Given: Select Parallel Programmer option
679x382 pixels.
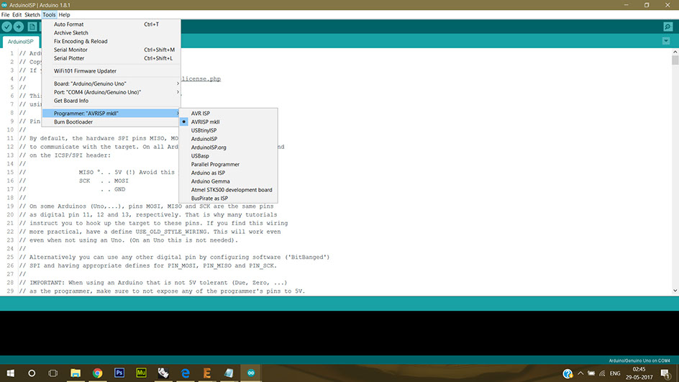Looking at the screenshot, I should coord(228,164).
